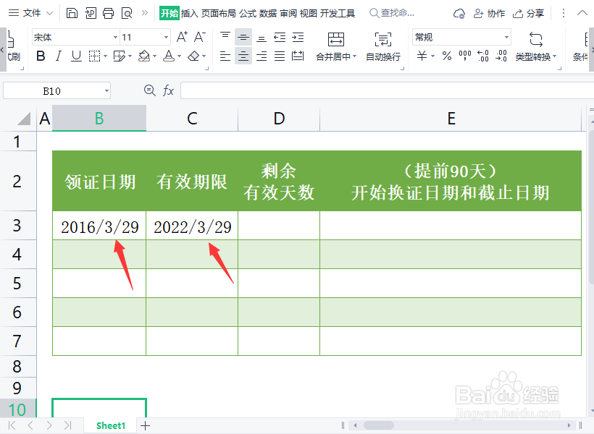
Task: Click the zoom magnifier icon by formula bar
Action: point(150,90)
